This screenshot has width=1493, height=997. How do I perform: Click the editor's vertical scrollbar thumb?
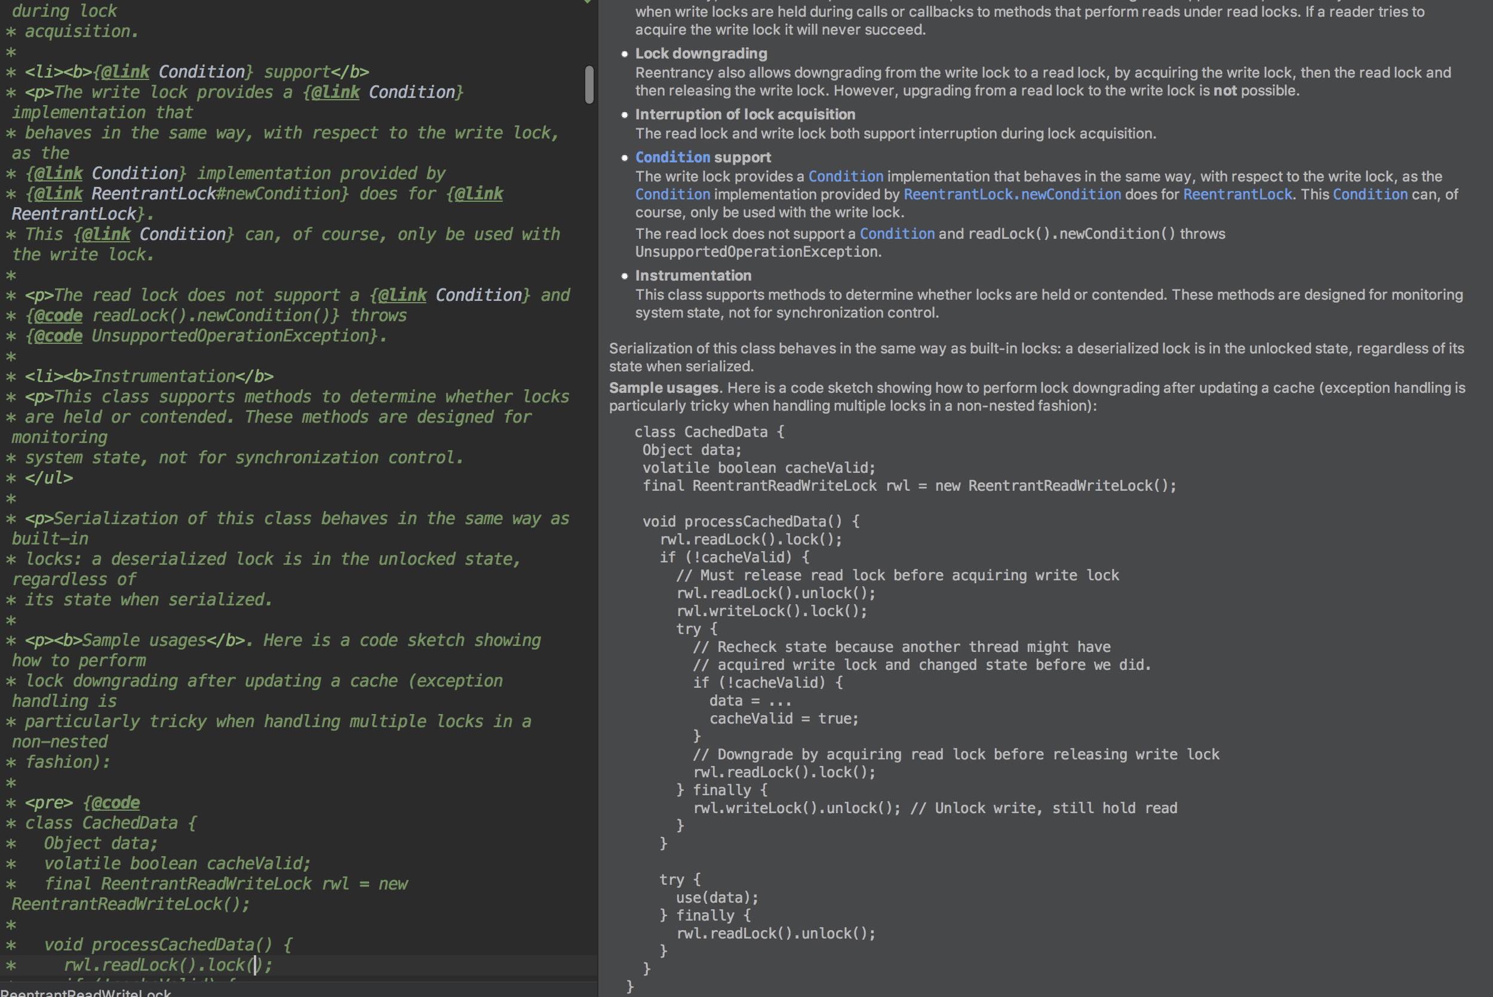[x=589, y=84]
